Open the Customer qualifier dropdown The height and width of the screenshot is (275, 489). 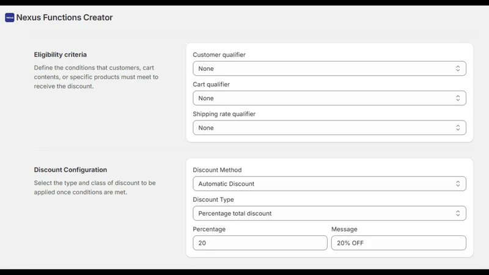point(329,68)
